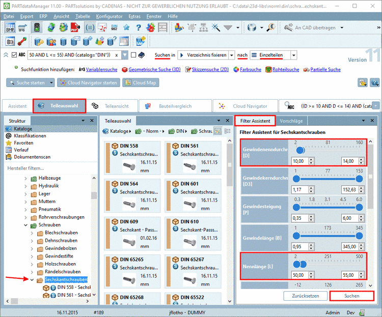Open the shopping cart icon in toolbar

22,27
